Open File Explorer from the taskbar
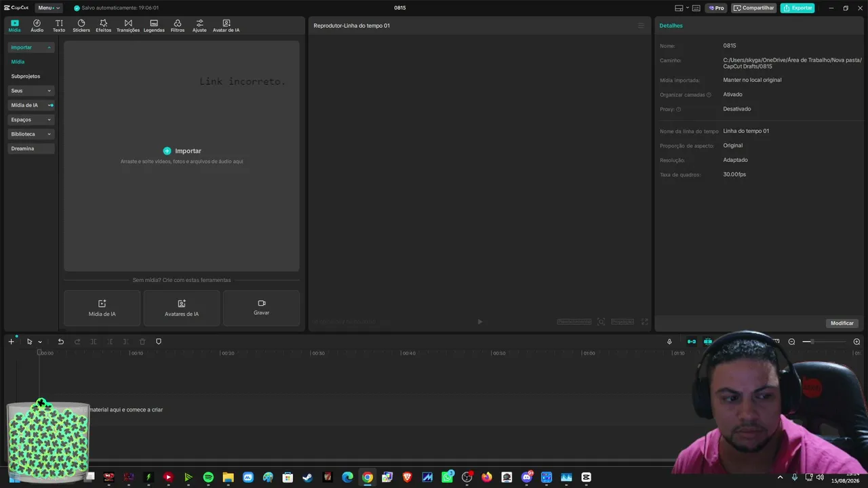This screenshot has height=488, width=868. pos(228,477)
